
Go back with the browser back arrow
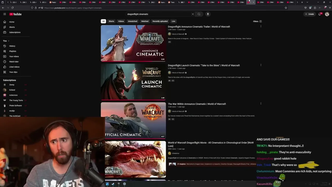(x=3, y=8)
